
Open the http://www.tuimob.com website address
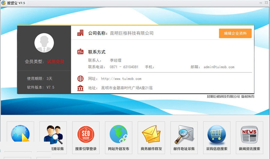click(121, 79)
